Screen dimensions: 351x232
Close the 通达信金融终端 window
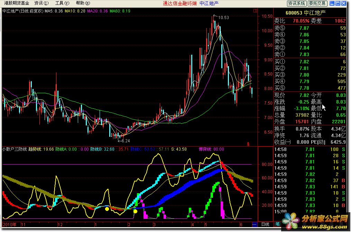pos(343,3)
